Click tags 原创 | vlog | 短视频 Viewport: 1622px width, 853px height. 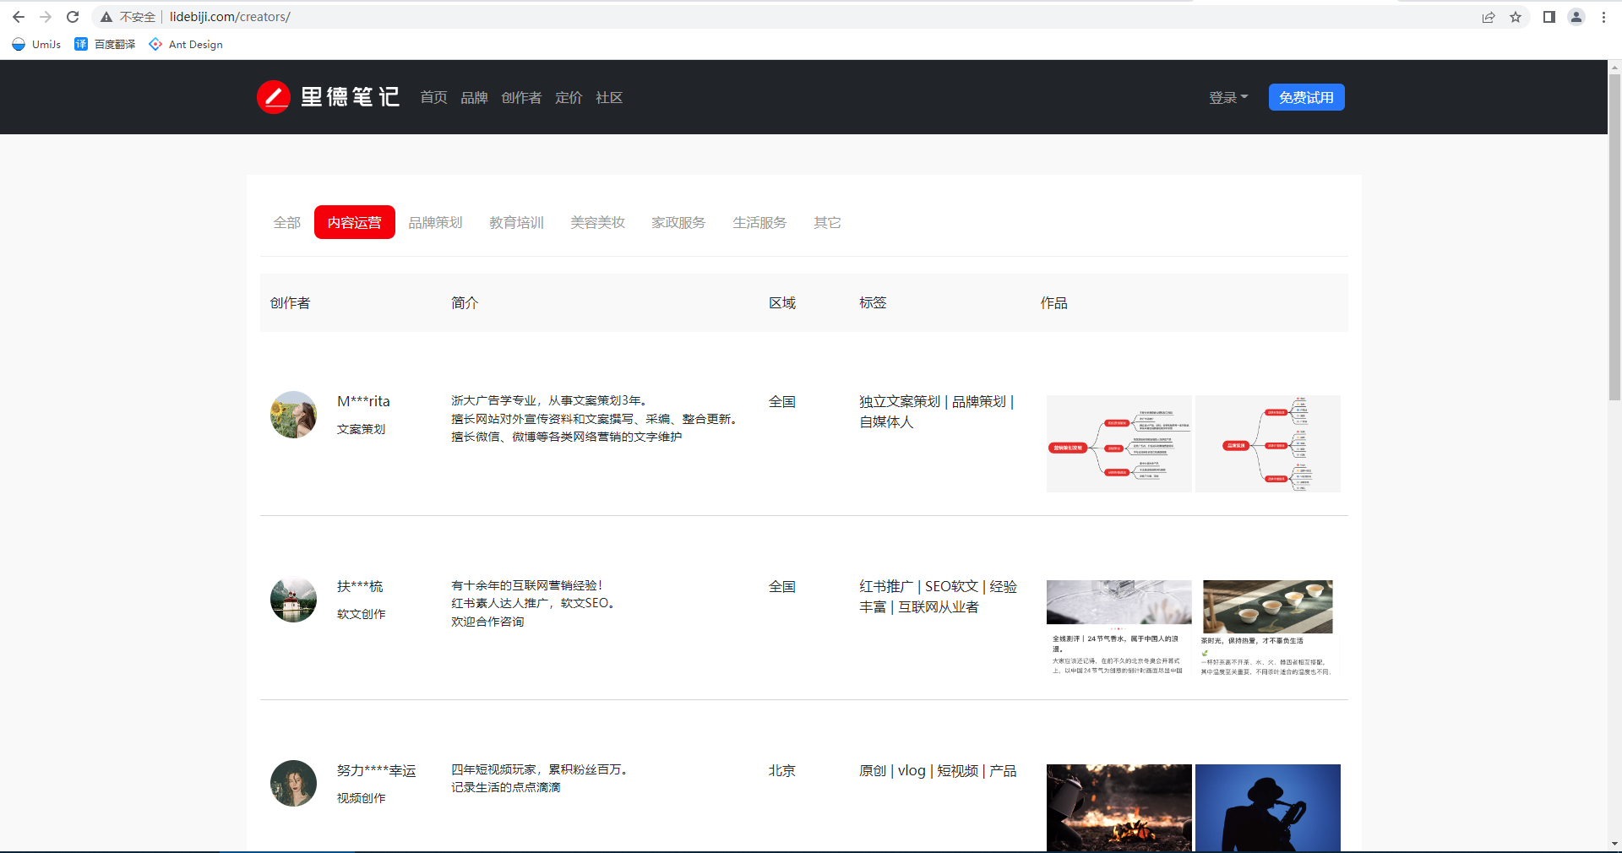tap(918, 770)
